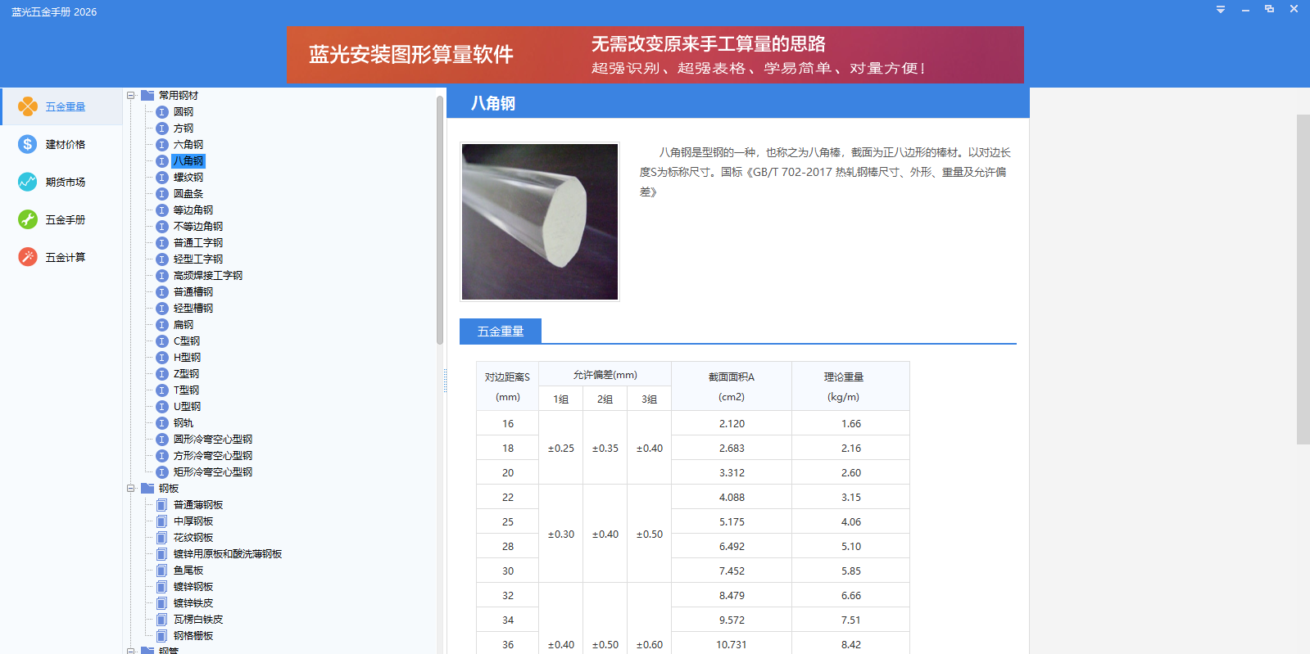Image resolution: width=1310 pixels, height=654 pixels.
Task: Open 五金手册 wrench icon
Action: [x=28, y=219]
